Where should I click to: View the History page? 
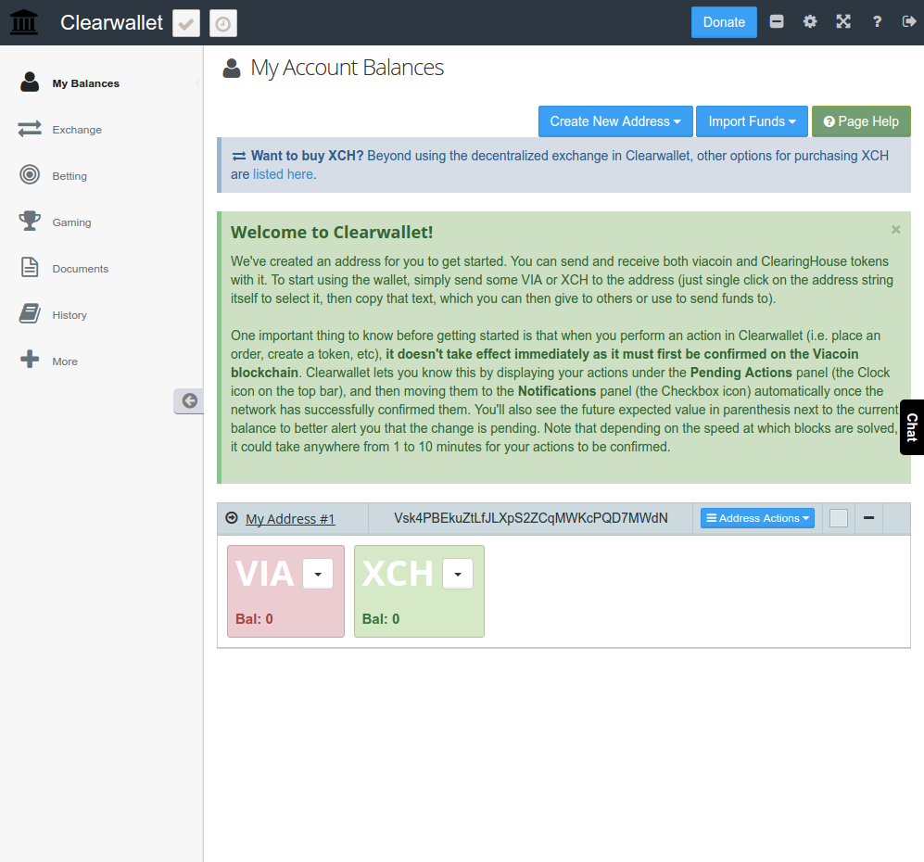tap(70, 315)
